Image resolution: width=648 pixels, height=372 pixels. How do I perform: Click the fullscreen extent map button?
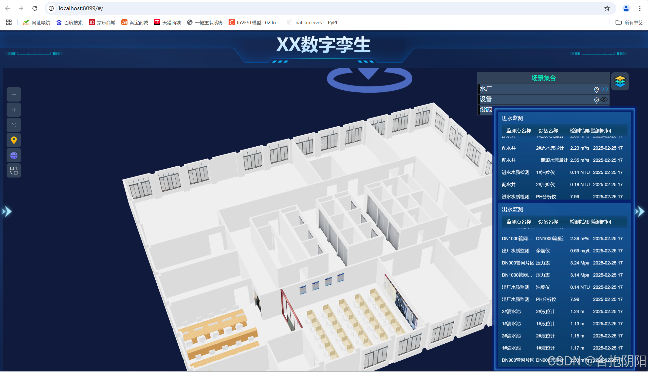point(14,125)
